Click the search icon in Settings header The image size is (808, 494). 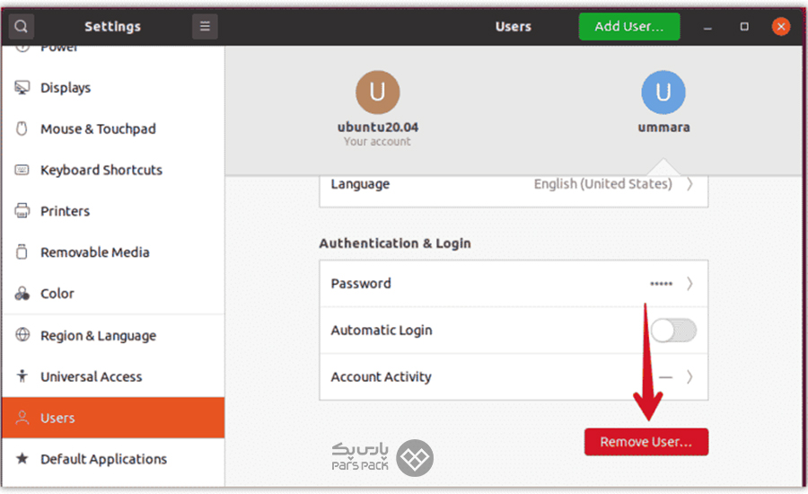pyautogui.click(x=22, y=26)
